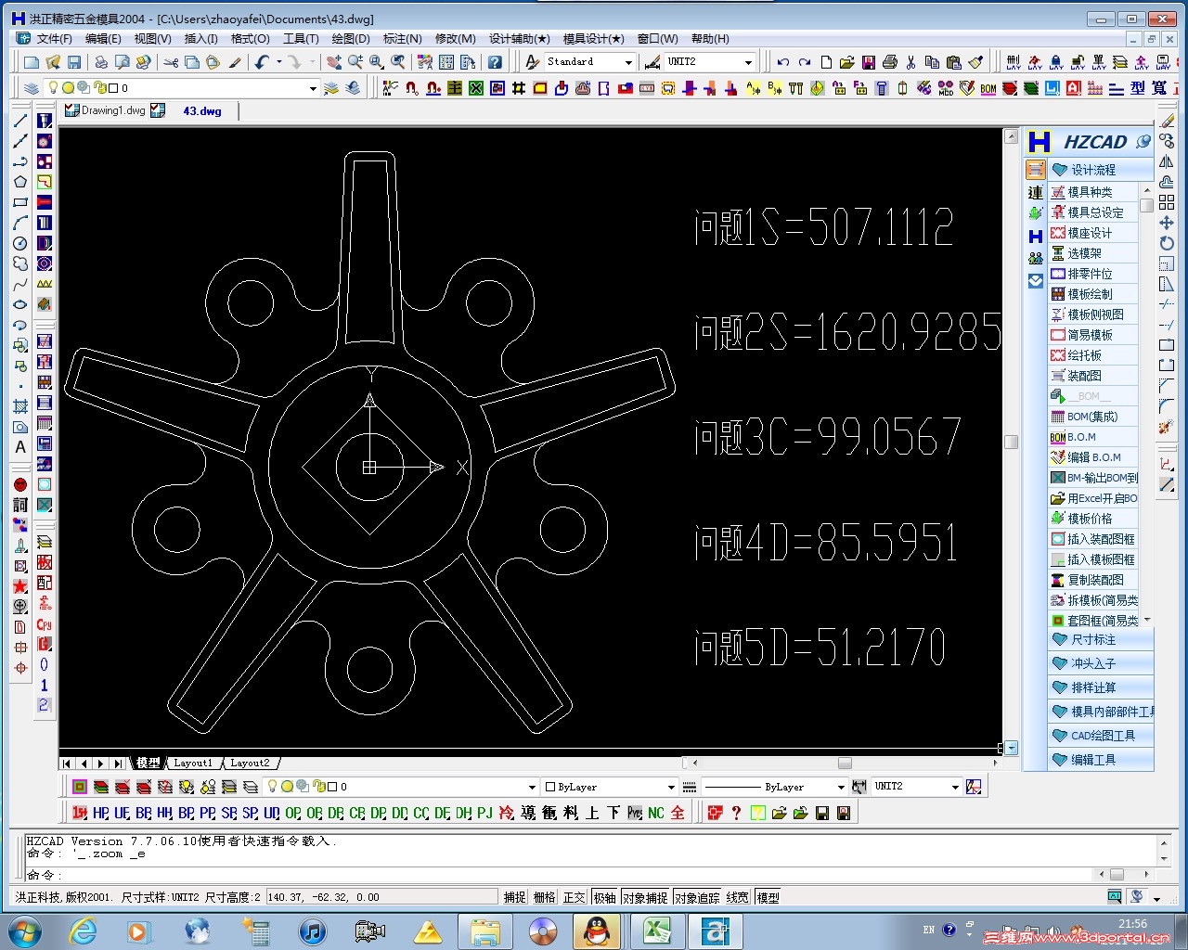Select the Rotate tool in modify toolbar

tap(1167, 243)
